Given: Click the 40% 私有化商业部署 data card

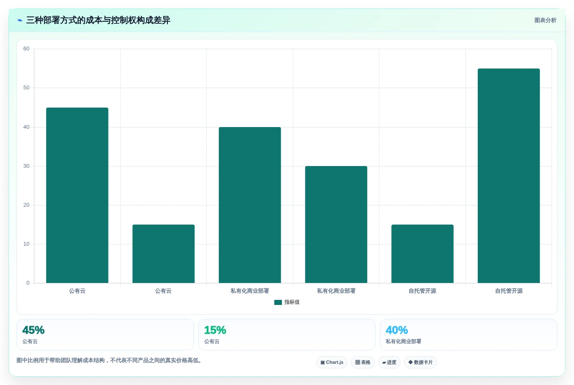Looking at the screenshot, I should tap(468, 335).
